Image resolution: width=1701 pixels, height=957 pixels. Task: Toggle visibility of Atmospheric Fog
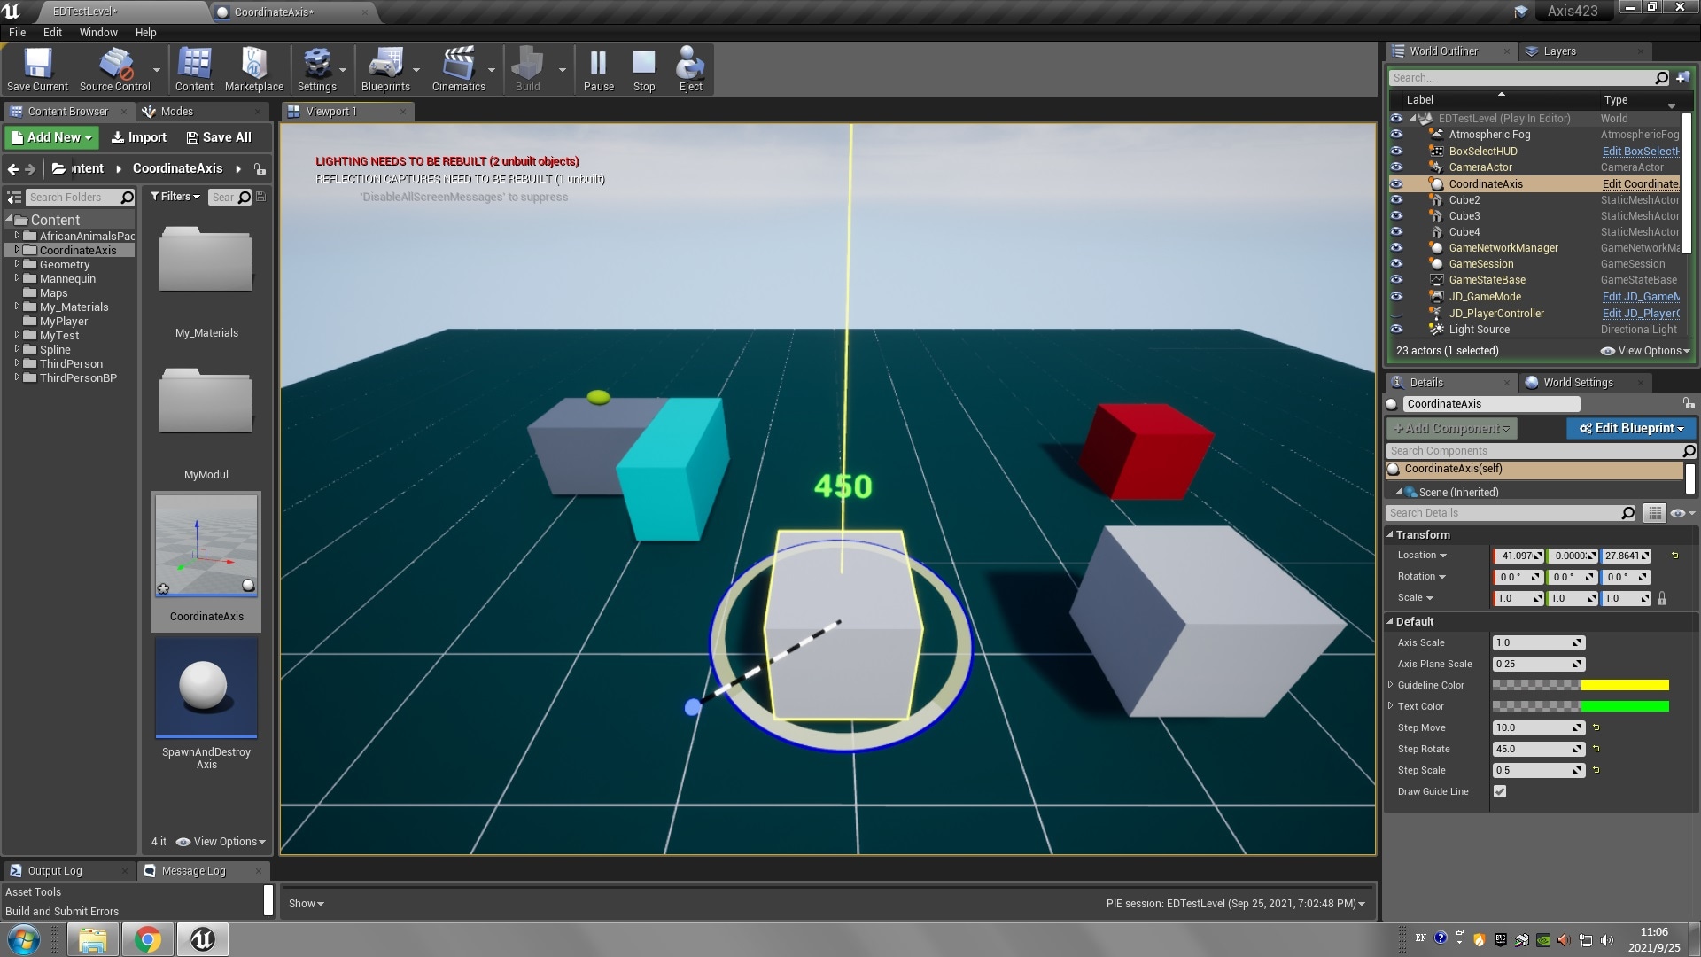coord(1397,135)
